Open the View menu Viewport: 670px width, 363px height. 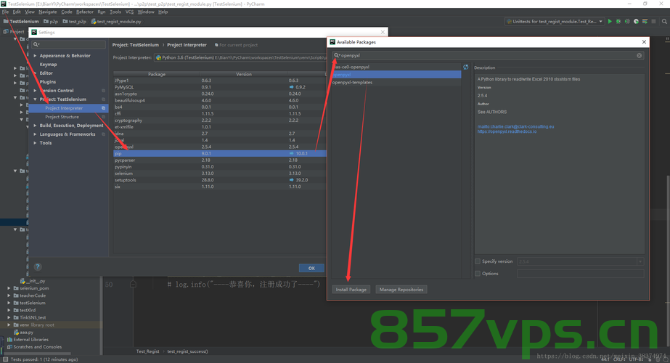(30, 12)
